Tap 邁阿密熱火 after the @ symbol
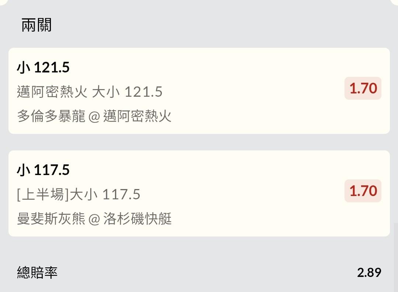The height and width of the screenshot is (292, 398). pyautogui.click(x=137, y=117)
